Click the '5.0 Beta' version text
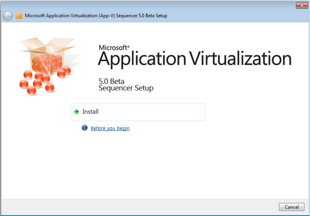Viewport: 310px width, 216px height. click(x=112, y=81)
